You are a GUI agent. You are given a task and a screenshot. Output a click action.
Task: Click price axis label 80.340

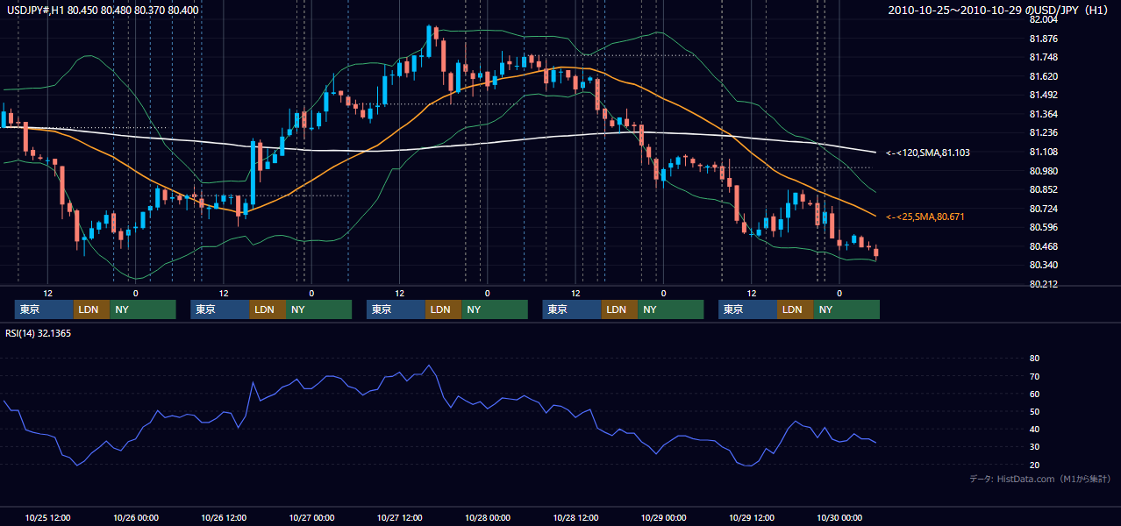[x=1043, y=265]
